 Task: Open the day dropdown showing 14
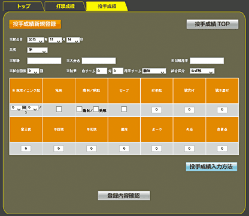[73, 40]
